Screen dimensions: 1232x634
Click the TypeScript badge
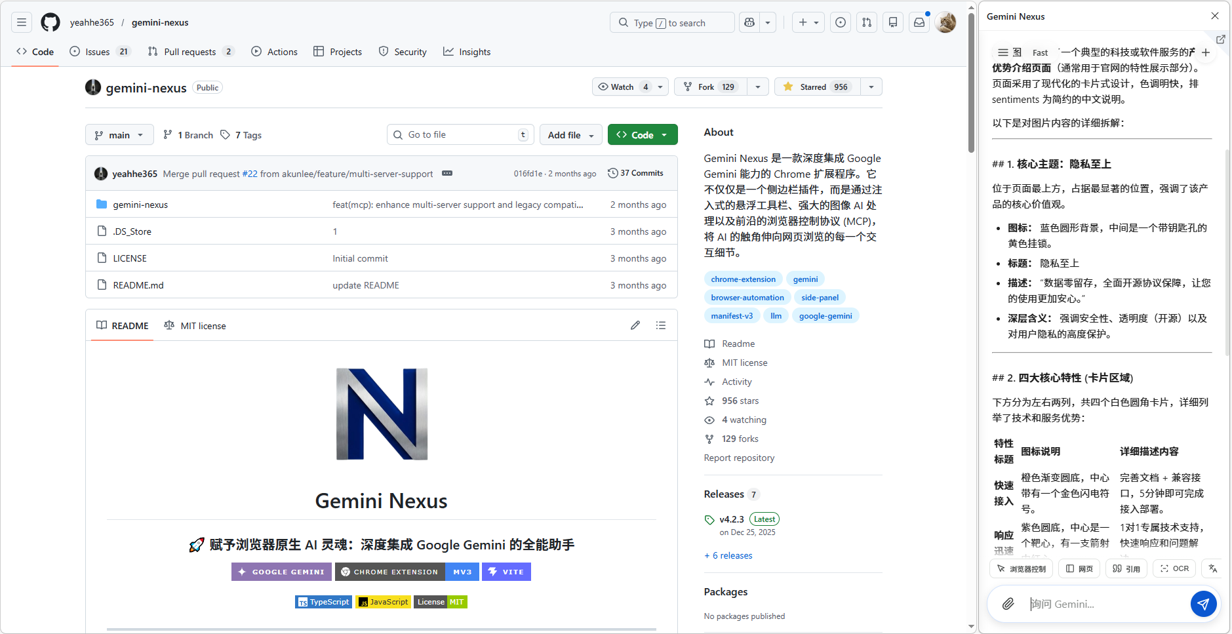[323, 602]
